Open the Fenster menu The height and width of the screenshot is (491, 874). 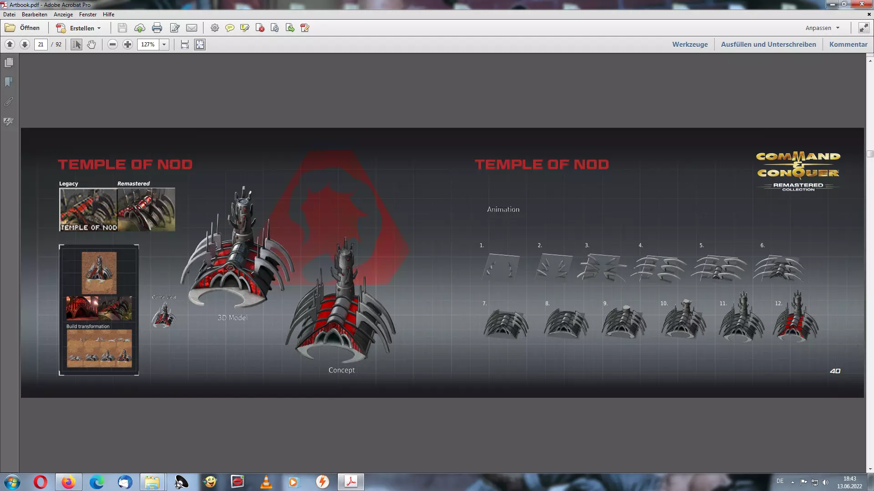(x=88, y=15)
